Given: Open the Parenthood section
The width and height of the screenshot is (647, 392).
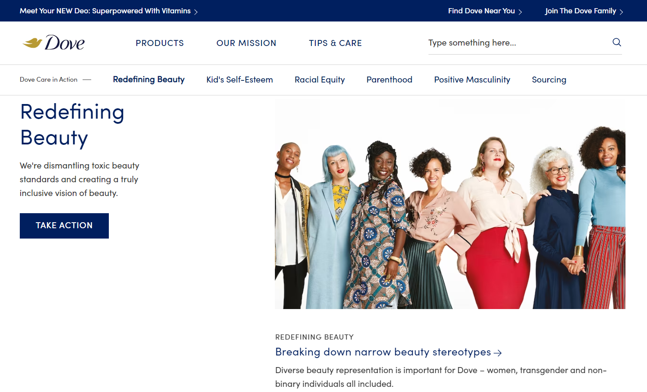Looking at the screenshot, I should coord(389,80).
